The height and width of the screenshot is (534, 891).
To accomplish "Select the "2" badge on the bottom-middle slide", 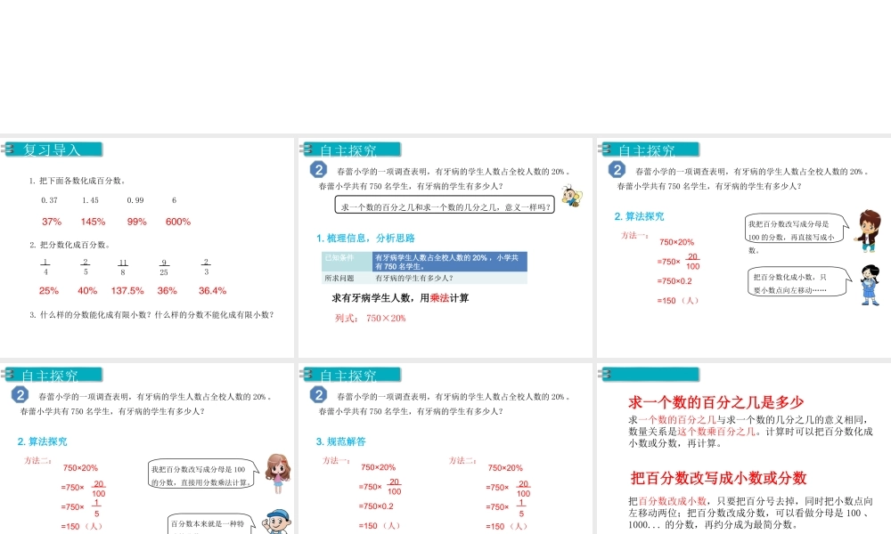I will point(316,394).
